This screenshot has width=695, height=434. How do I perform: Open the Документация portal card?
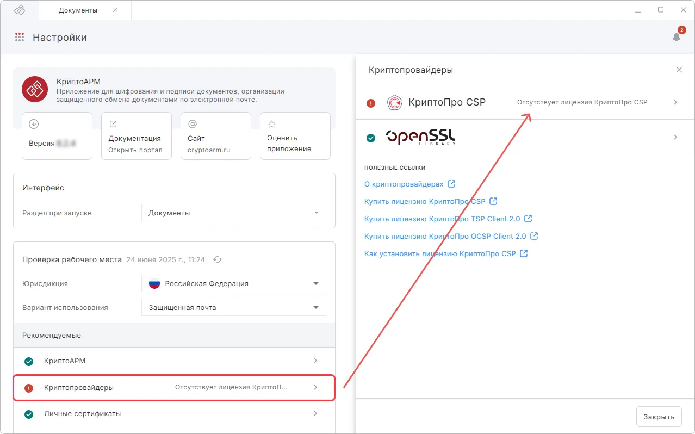click(136, 136)
